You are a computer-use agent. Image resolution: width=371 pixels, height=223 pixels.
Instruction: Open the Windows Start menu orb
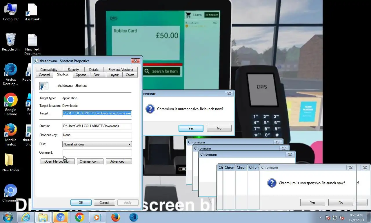(8, 217)
